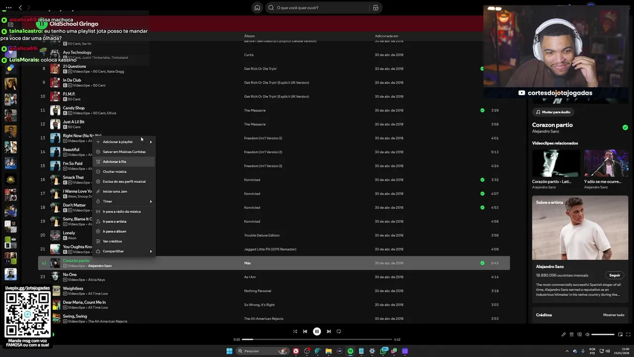
Task: Click the forward navigation arrow
Action: point(29,7)
